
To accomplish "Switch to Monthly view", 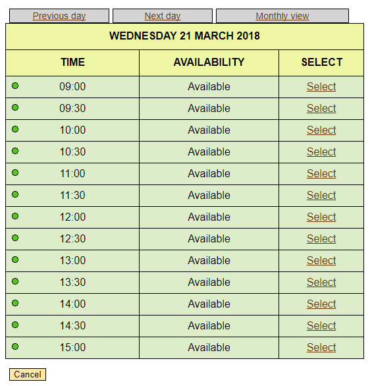I will 282,16.
